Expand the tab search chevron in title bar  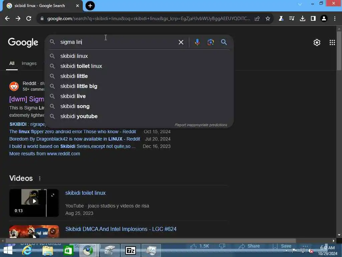click(300, 4)
